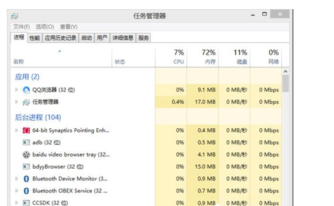The width and height of the screenshot is (334, 206).
Task: Close the 任务管理器 window
Action: 280,14
